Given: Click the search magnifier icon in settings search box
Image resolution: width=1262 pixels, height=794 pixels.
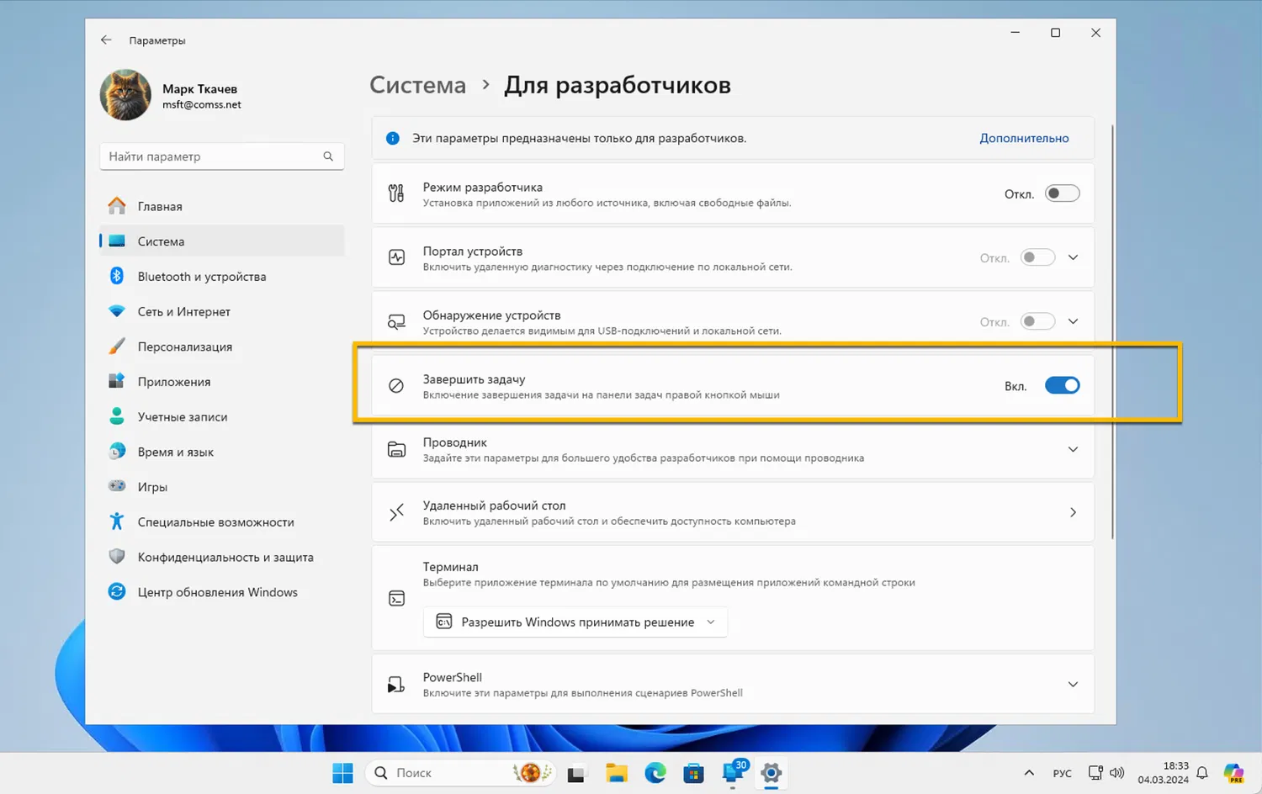Looking at the screenshot, I should (328, 156).
